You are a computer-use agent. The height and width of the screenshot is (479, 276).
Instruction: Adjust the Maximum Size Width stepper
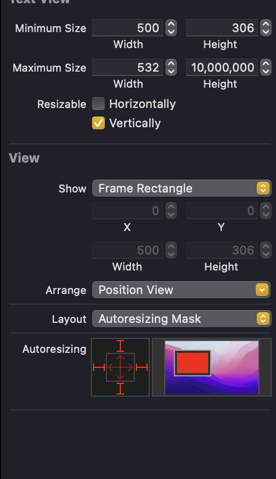tap(171, 67)
